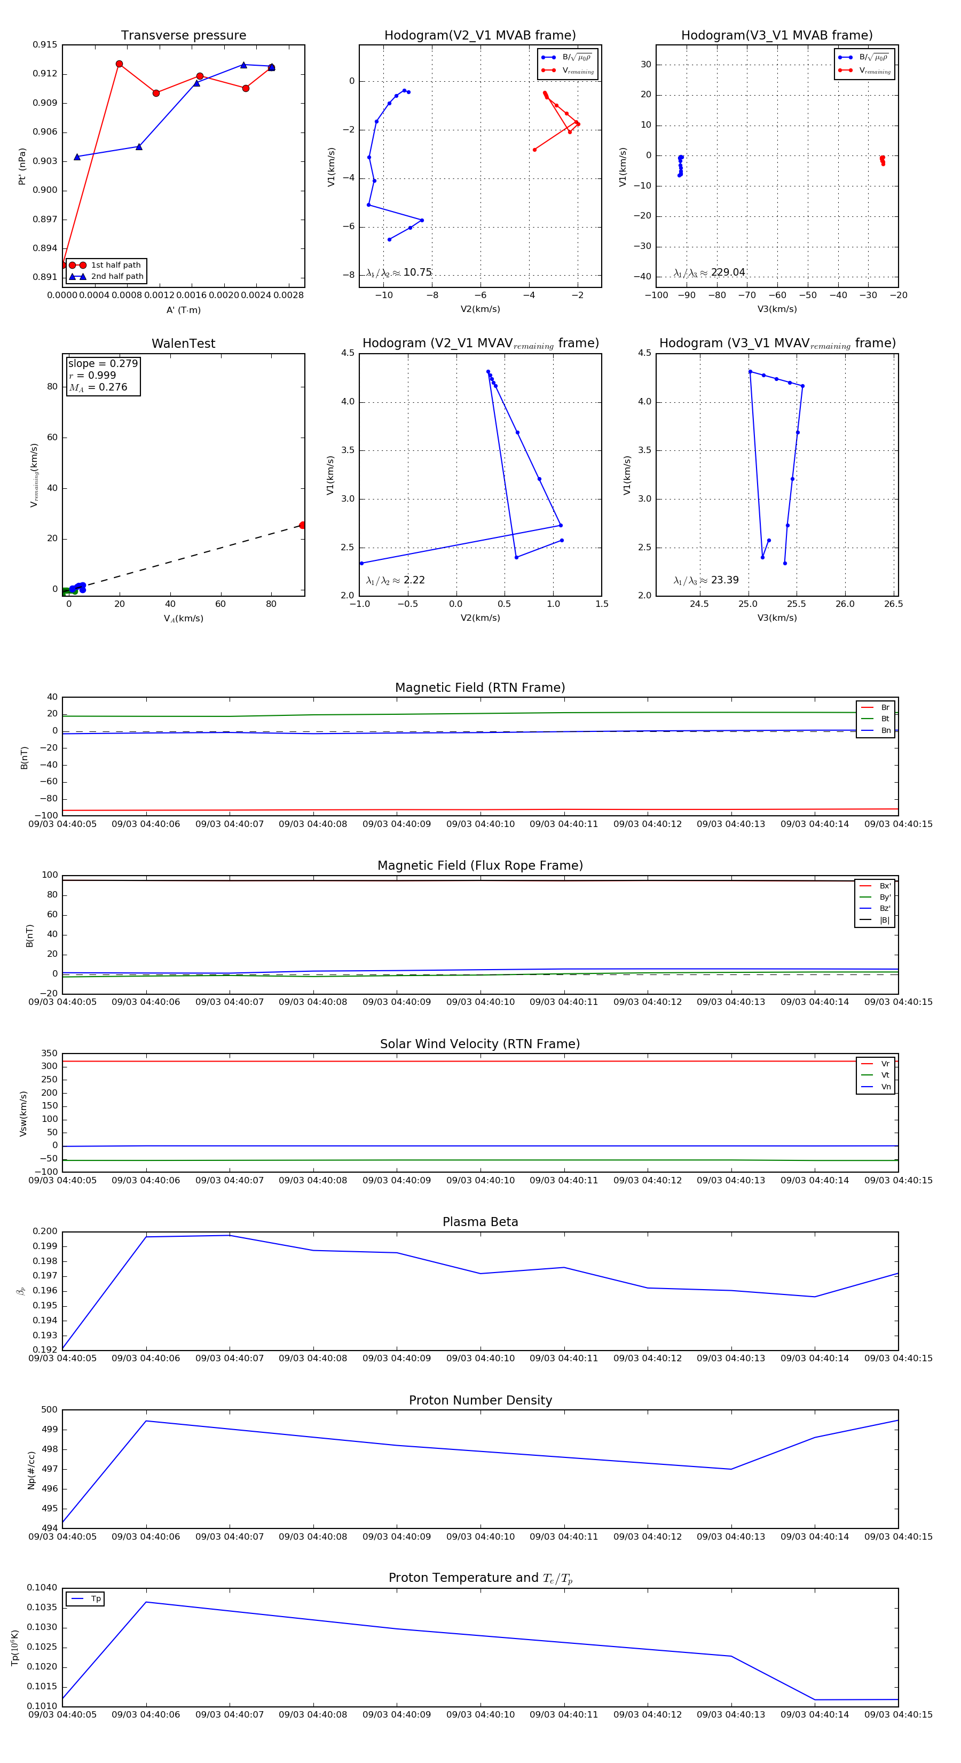Image resolution: width=961 pixels, height=1763 pixels.
Task: Click the 'Proton Number Density' title
Action: (x=480, y=1400)
